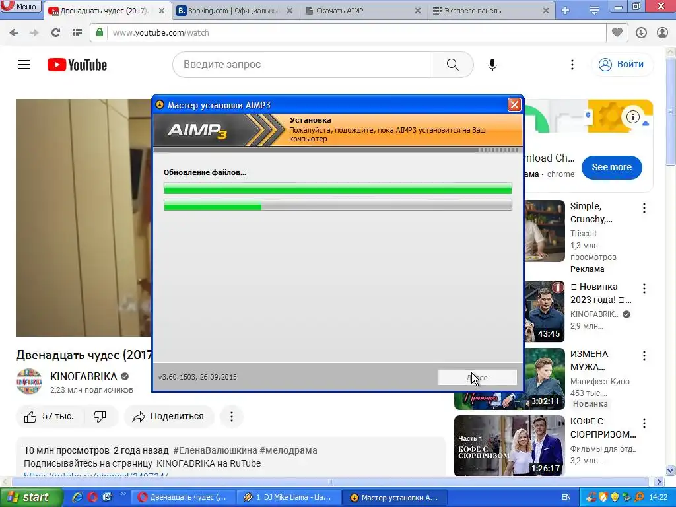Click the blue See more button
The width and height of the screenshot is (676, 507).
(611, 167)
